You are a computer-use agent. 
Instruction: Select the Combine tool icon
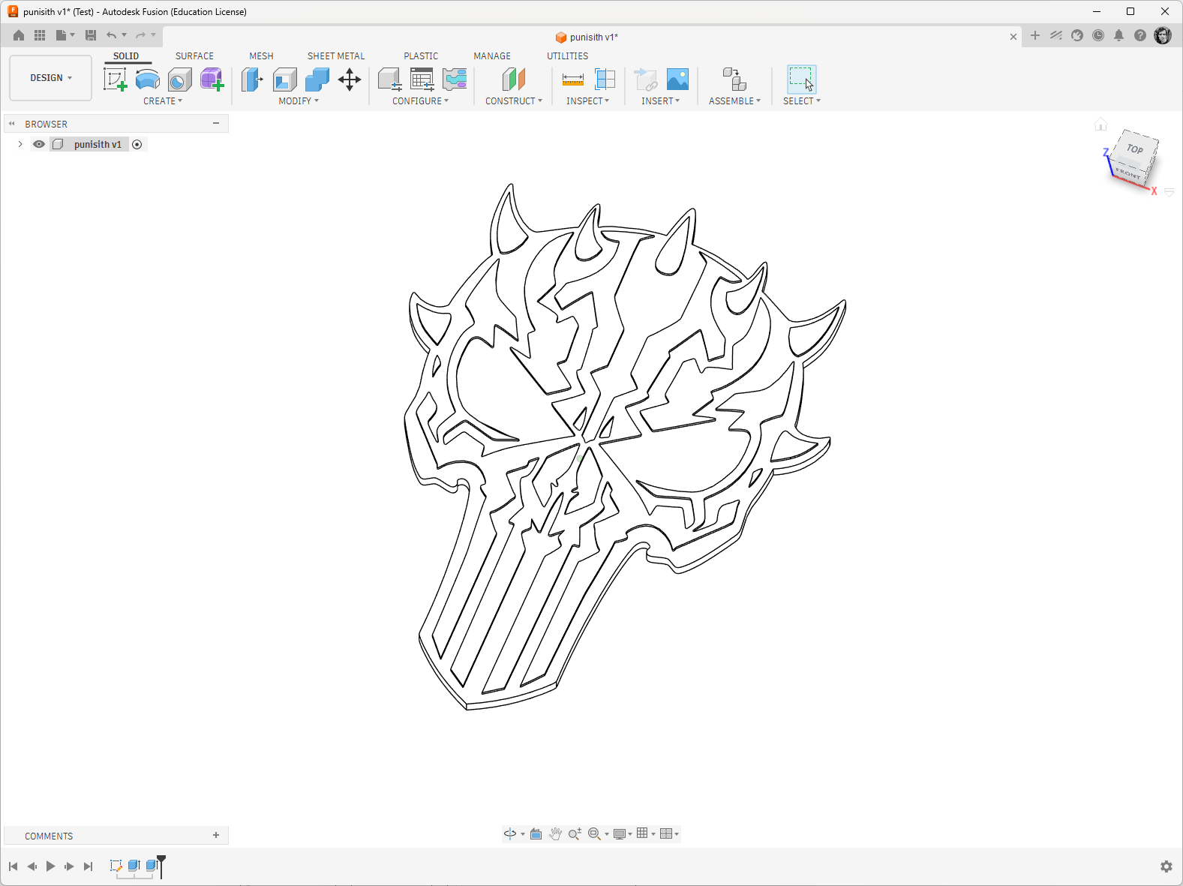coord(317,80)
